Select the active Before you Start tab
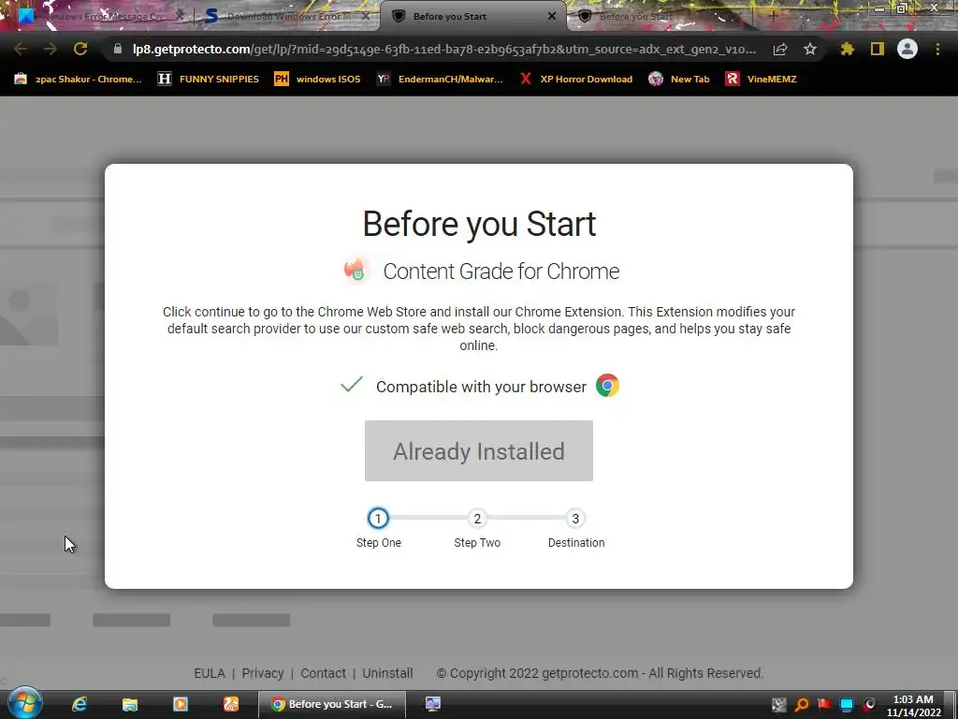This screenshot has width=958, height=719. 471,16
